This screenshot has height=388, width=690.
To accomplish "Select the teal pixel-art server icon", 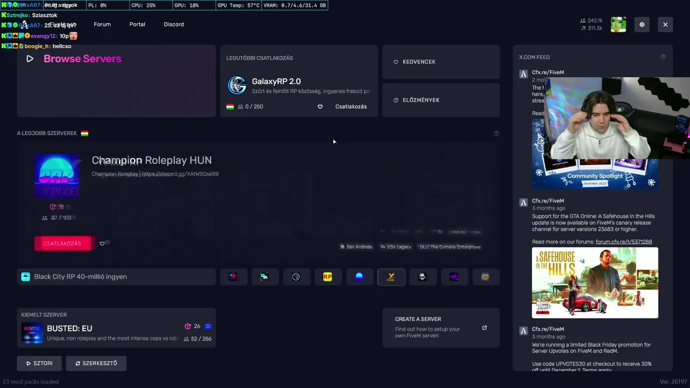I will (x=264, y=277).
